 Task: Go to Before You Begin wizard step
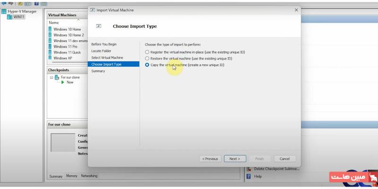click(x=104, y=44)
